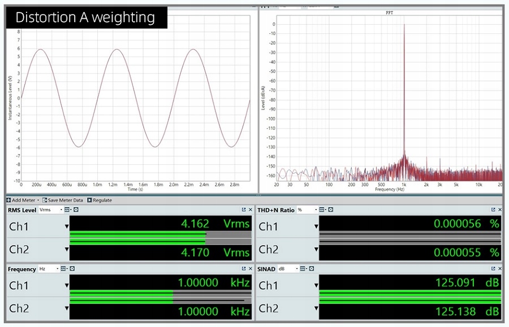
Task: Pop out the THD+N Ratio meter panel
Action: 493,210
